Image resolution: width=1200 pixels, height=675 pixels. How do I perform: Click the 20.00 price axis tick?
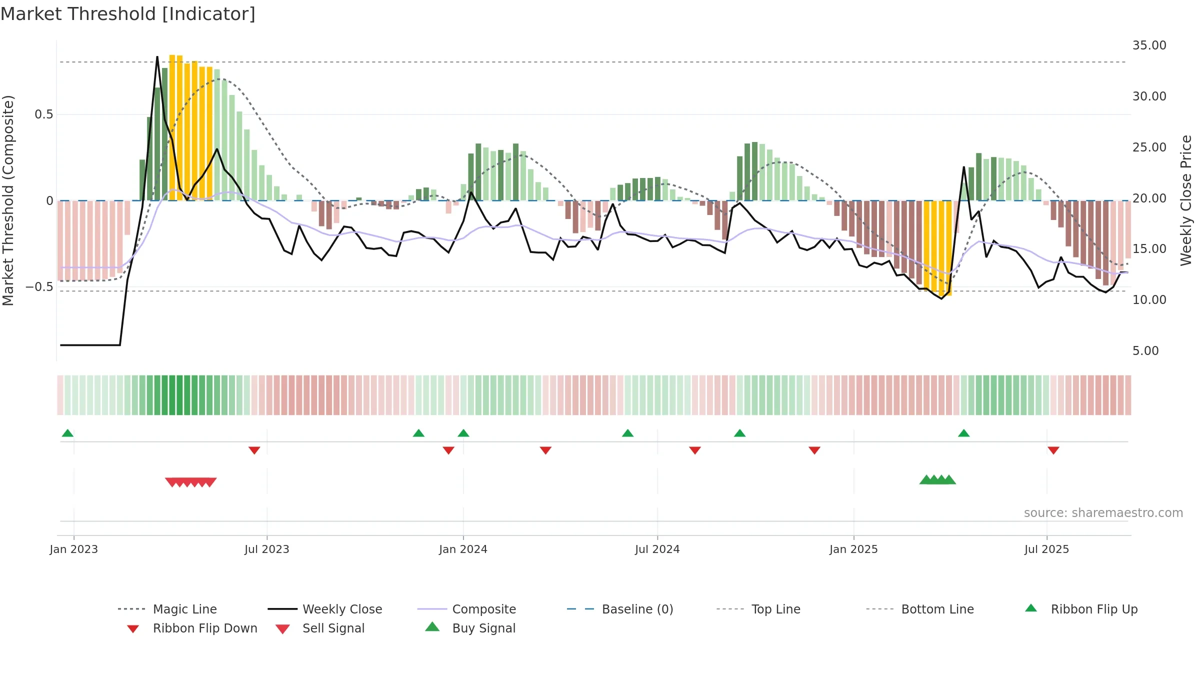[x=1149, y=198]
